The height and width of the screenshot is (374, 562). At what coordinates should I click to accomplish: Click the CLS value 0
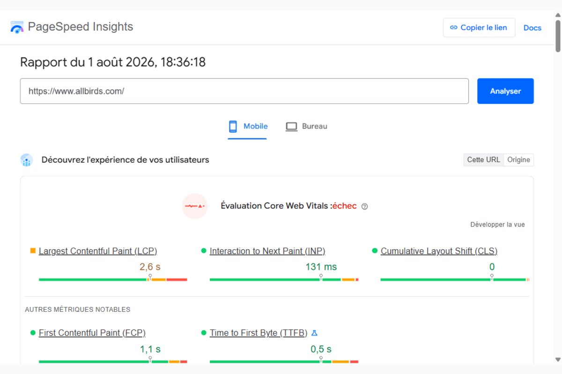click(492, 267)
